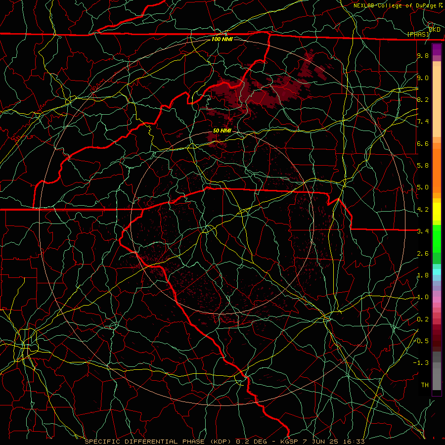
Task: Pick the bright green color bar segment
Action: (437, 238)
